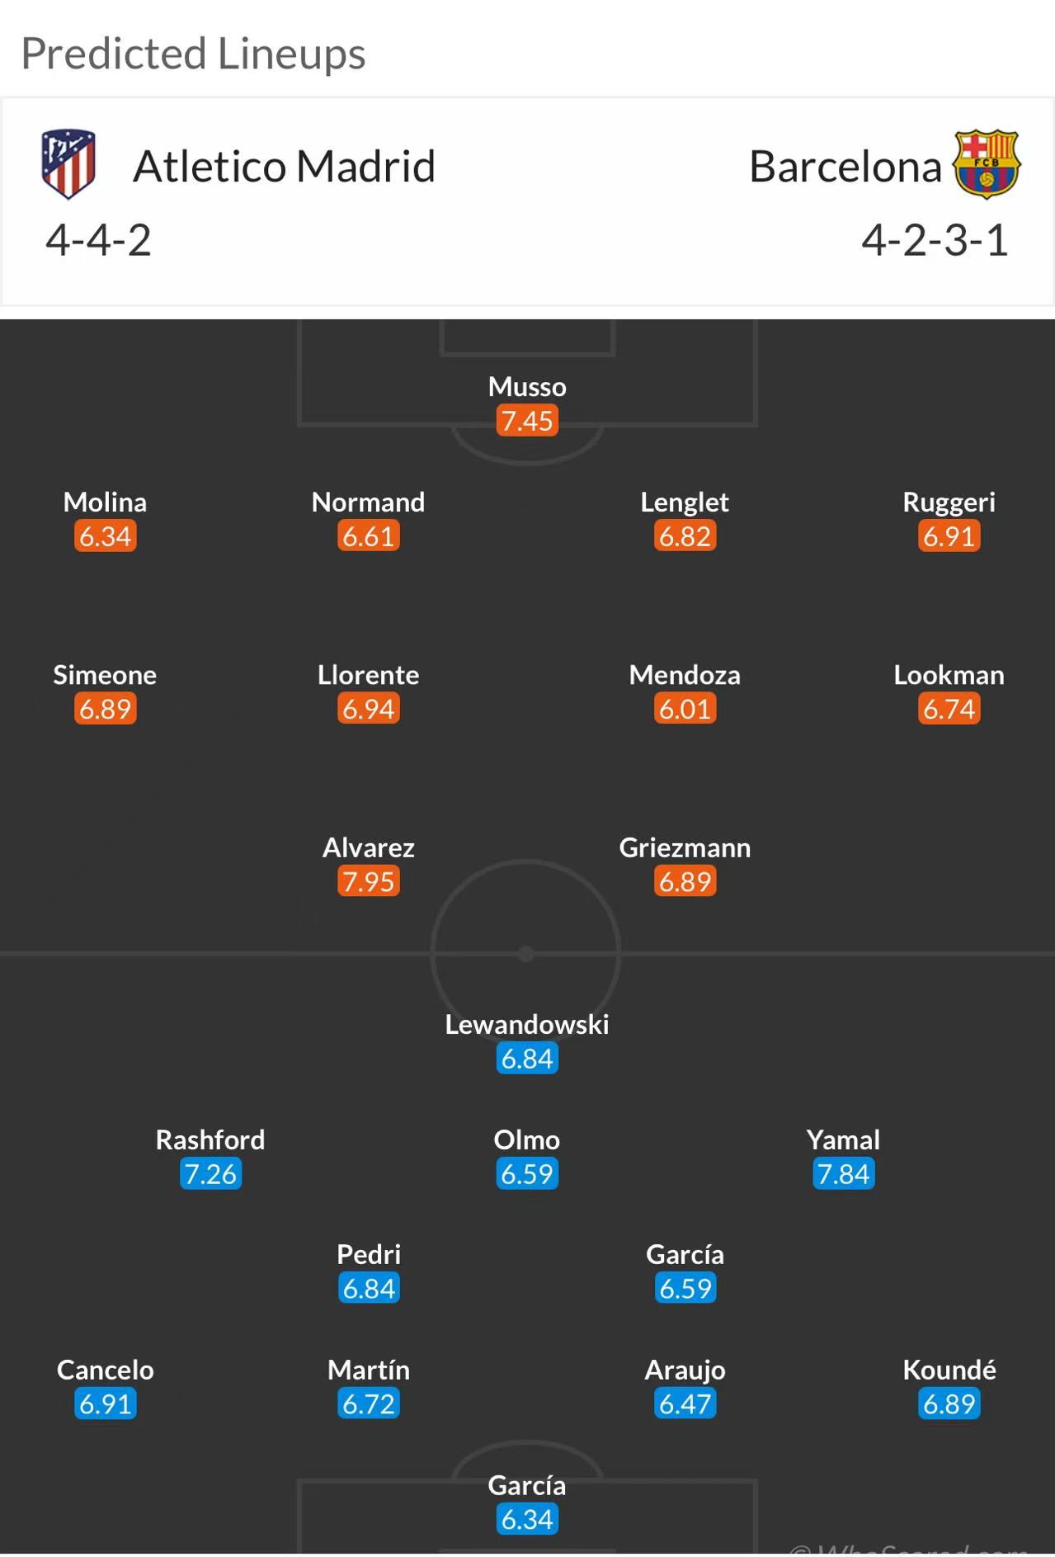Select Molina's player name

[106, 502]
